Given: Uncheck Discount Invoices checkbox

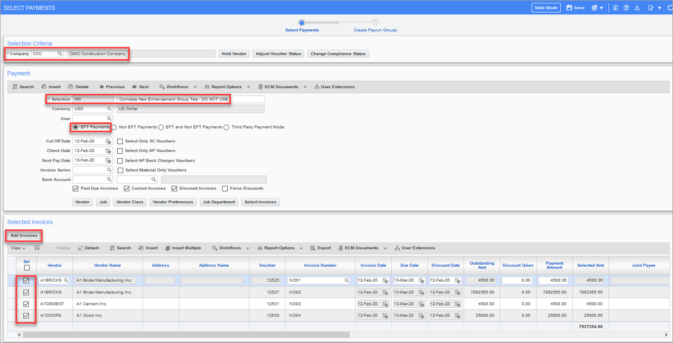Looking at the screenshot, I should click(175, 189).
